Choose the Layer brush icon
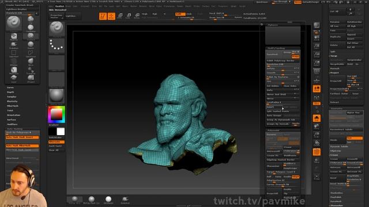The height and width of the screenshot is (207, 369). [14, 79]
